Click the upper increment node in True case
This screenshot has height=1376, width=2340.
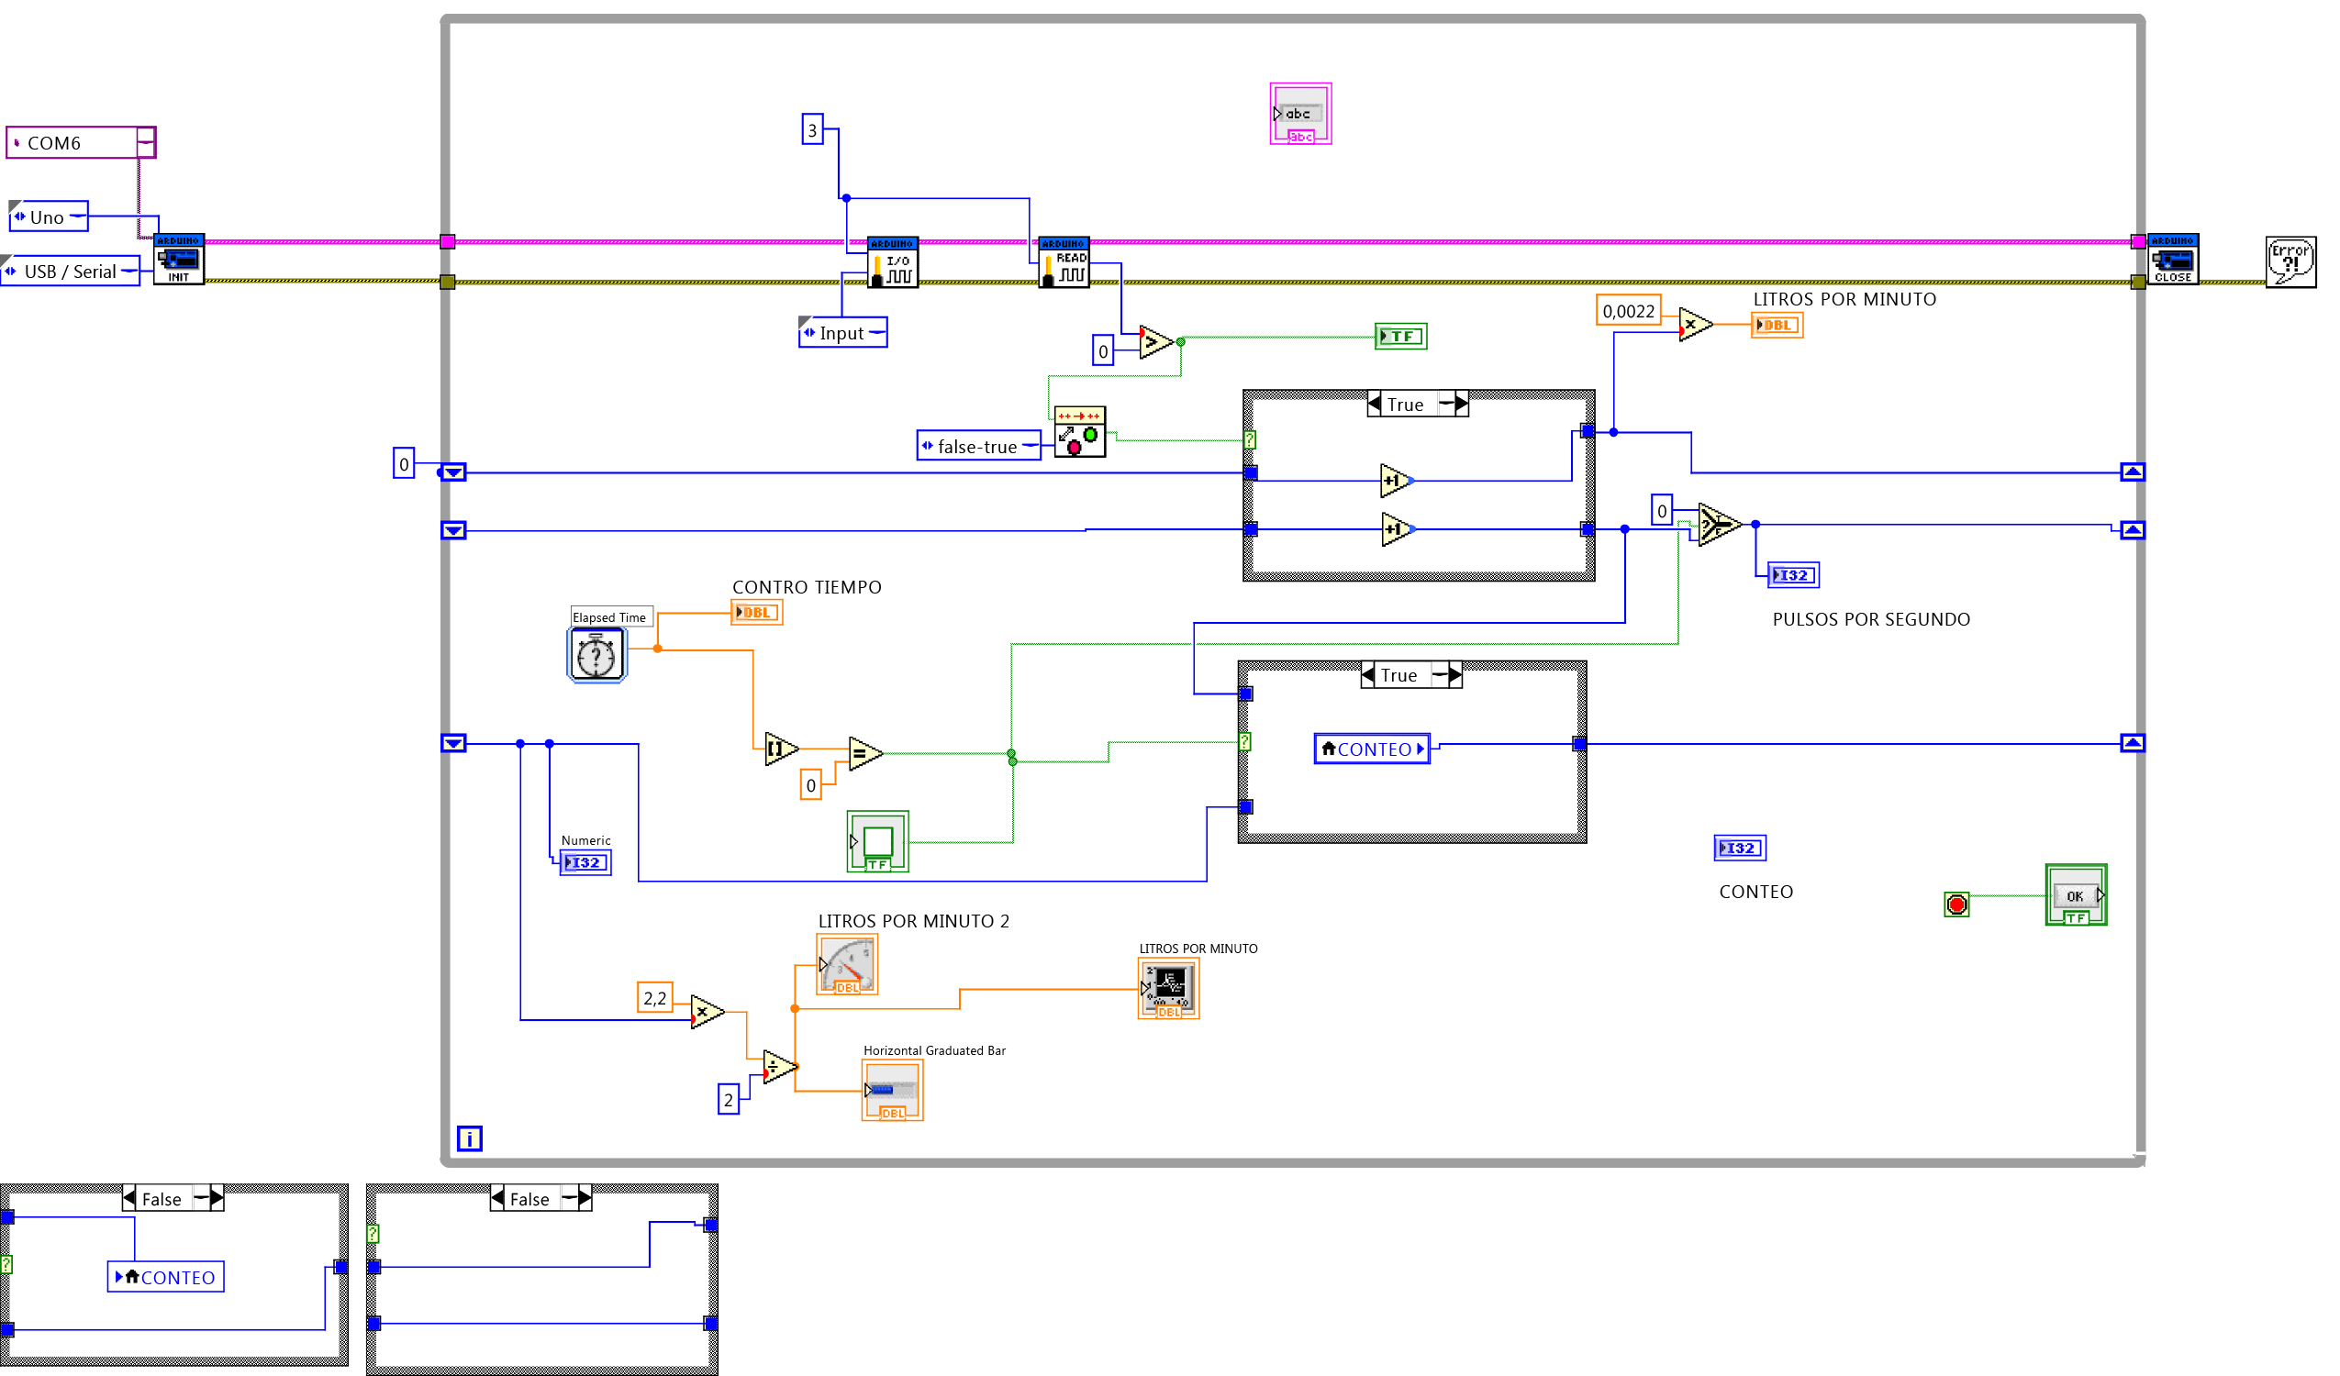coord(1398,481)
